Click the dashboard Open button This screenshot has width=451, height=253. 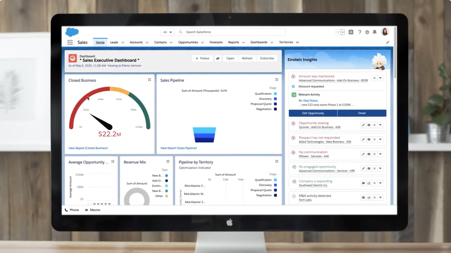tap(230, 58)
